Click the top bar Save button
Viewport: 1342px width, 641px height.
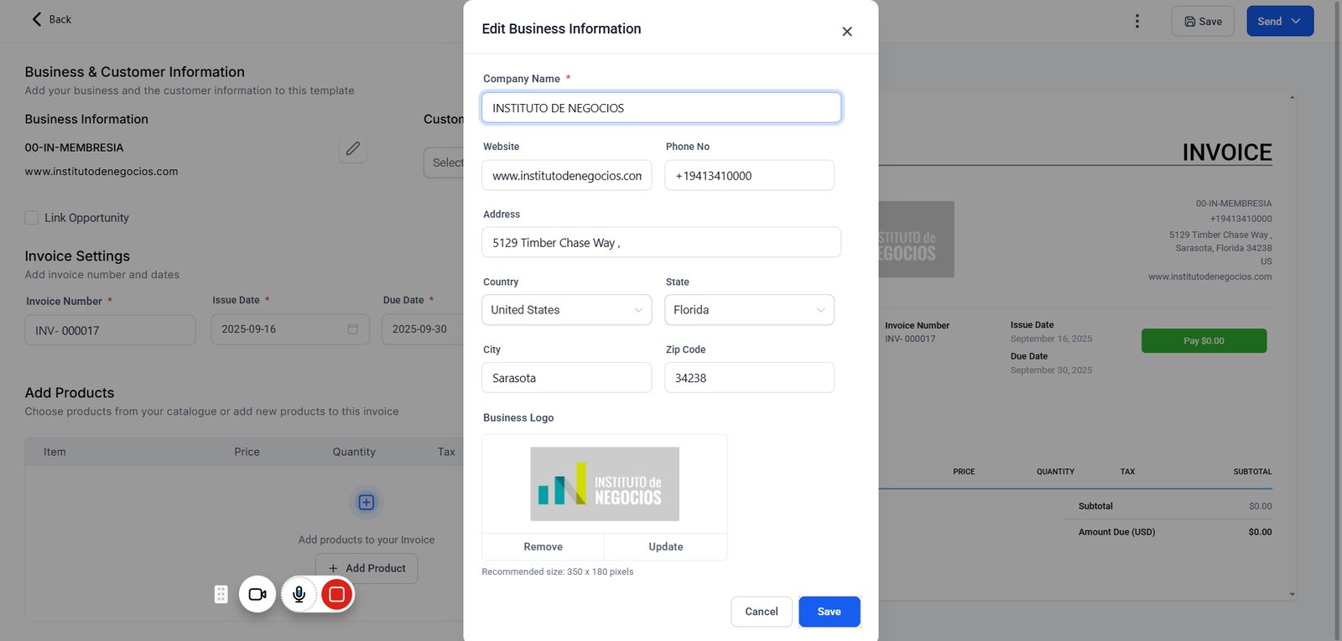pyautogui.click(x=1203, y=21)
